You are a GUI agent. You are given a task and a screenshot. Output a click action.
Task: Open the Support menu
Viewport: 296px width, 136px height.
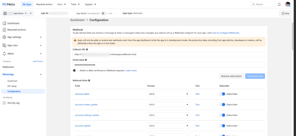(x=90, y=4)
